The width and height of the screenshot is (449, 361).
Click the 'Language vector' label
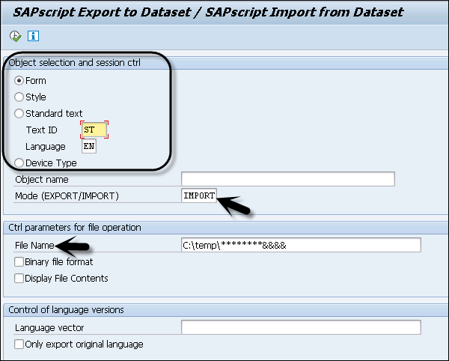pyautogui.click(x=49, y=328)
